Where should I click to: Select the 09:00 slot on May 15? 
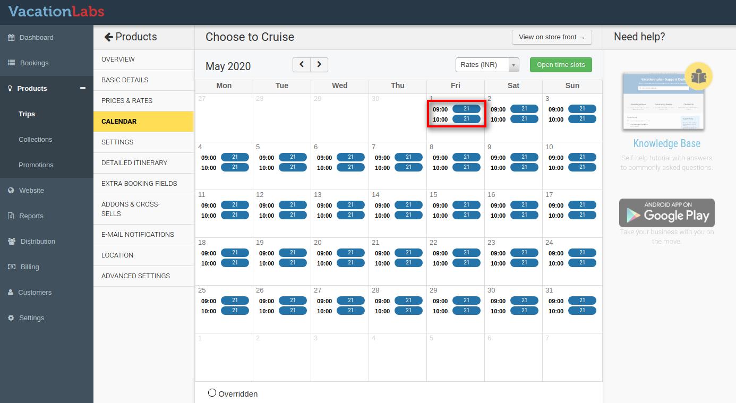466,205
